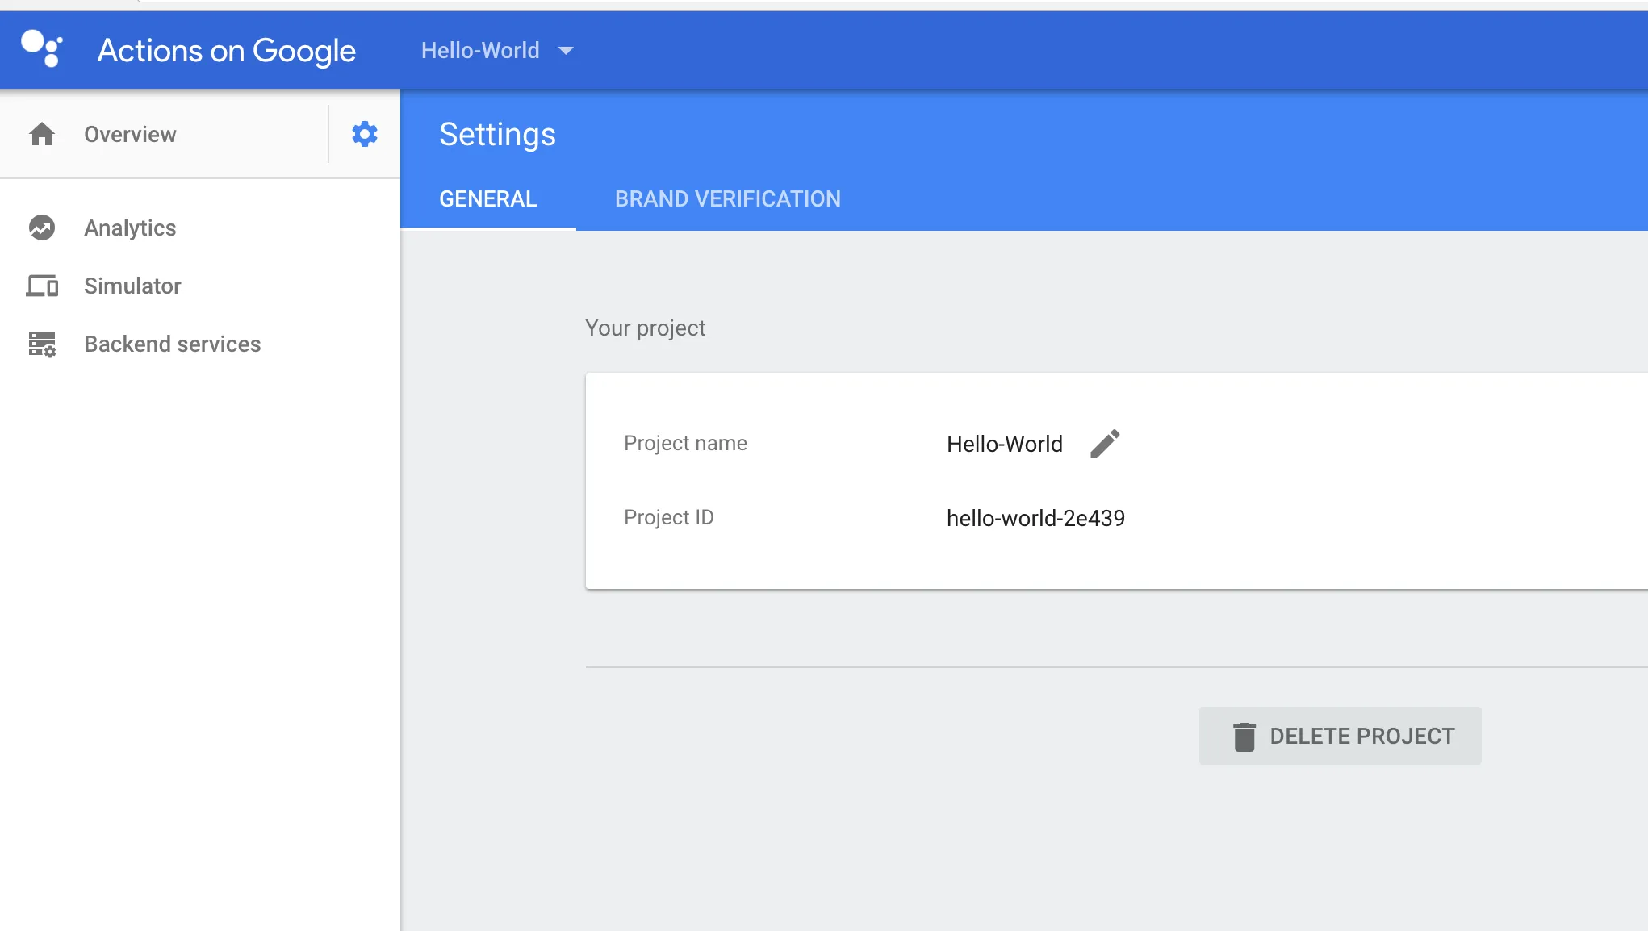Expand the Hello-World project dropdown arrow

[x=566, y=51]
